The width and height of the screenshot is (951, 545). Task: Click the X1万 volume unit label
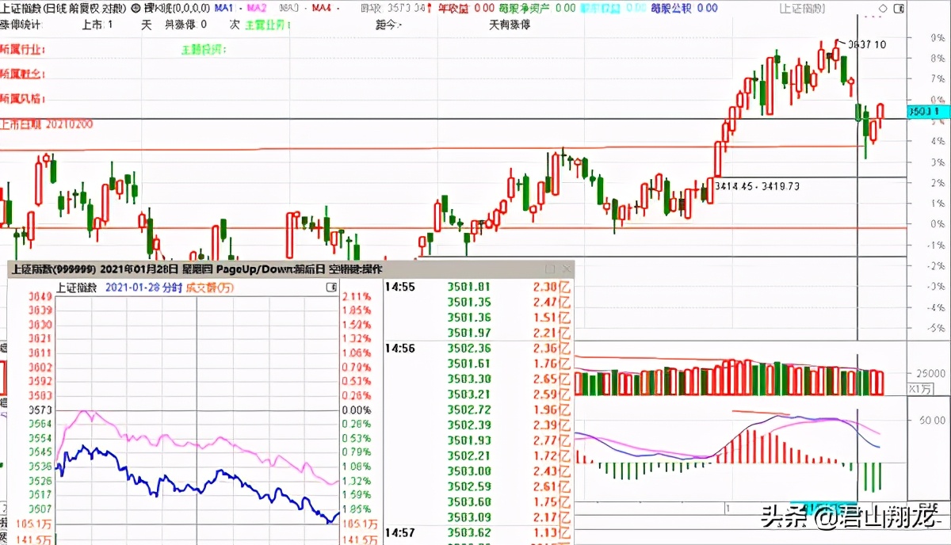tap(920, 389)
